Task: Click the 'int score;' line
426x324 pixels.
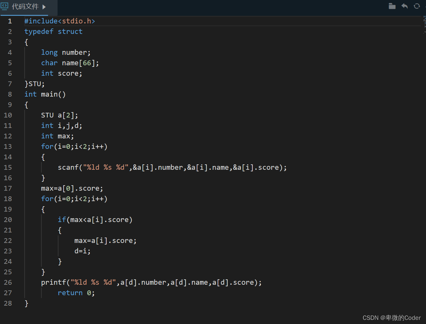Action: [62, 73]
